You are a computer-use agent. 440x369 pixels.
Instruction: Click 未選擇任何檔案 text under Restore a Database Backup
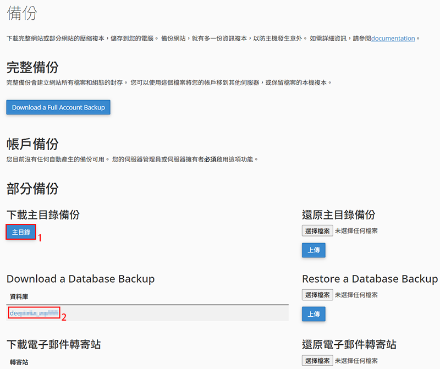356,295
